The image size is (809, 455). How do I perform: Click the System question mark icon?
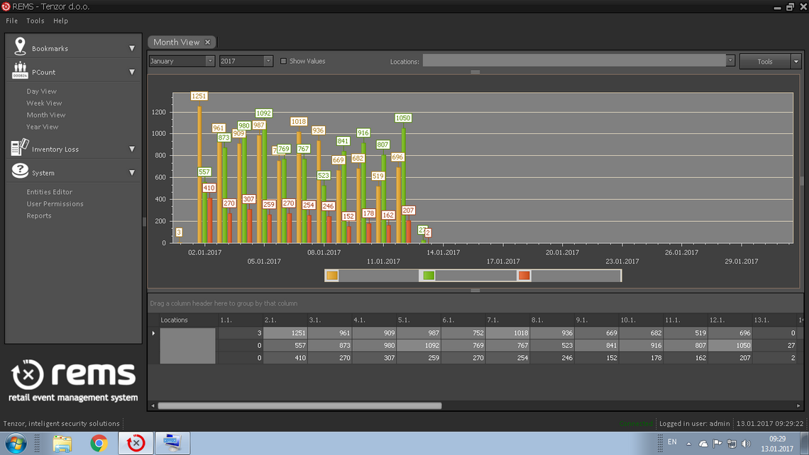(20, 171)
